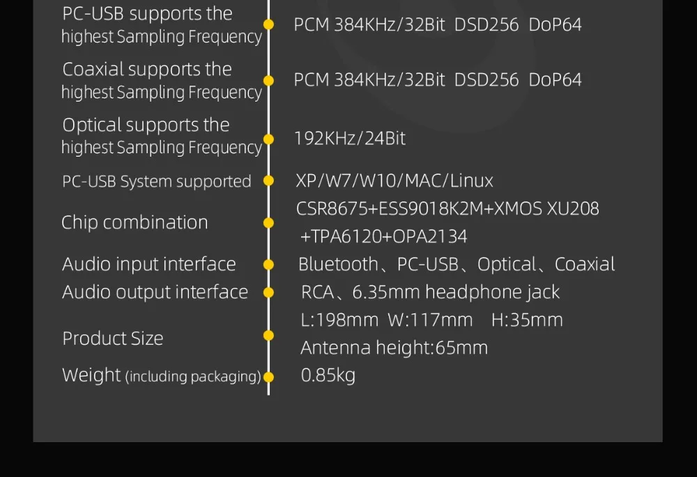
Task: Click the +TPA6120+OPA2134 line
Action: point(383,236)
